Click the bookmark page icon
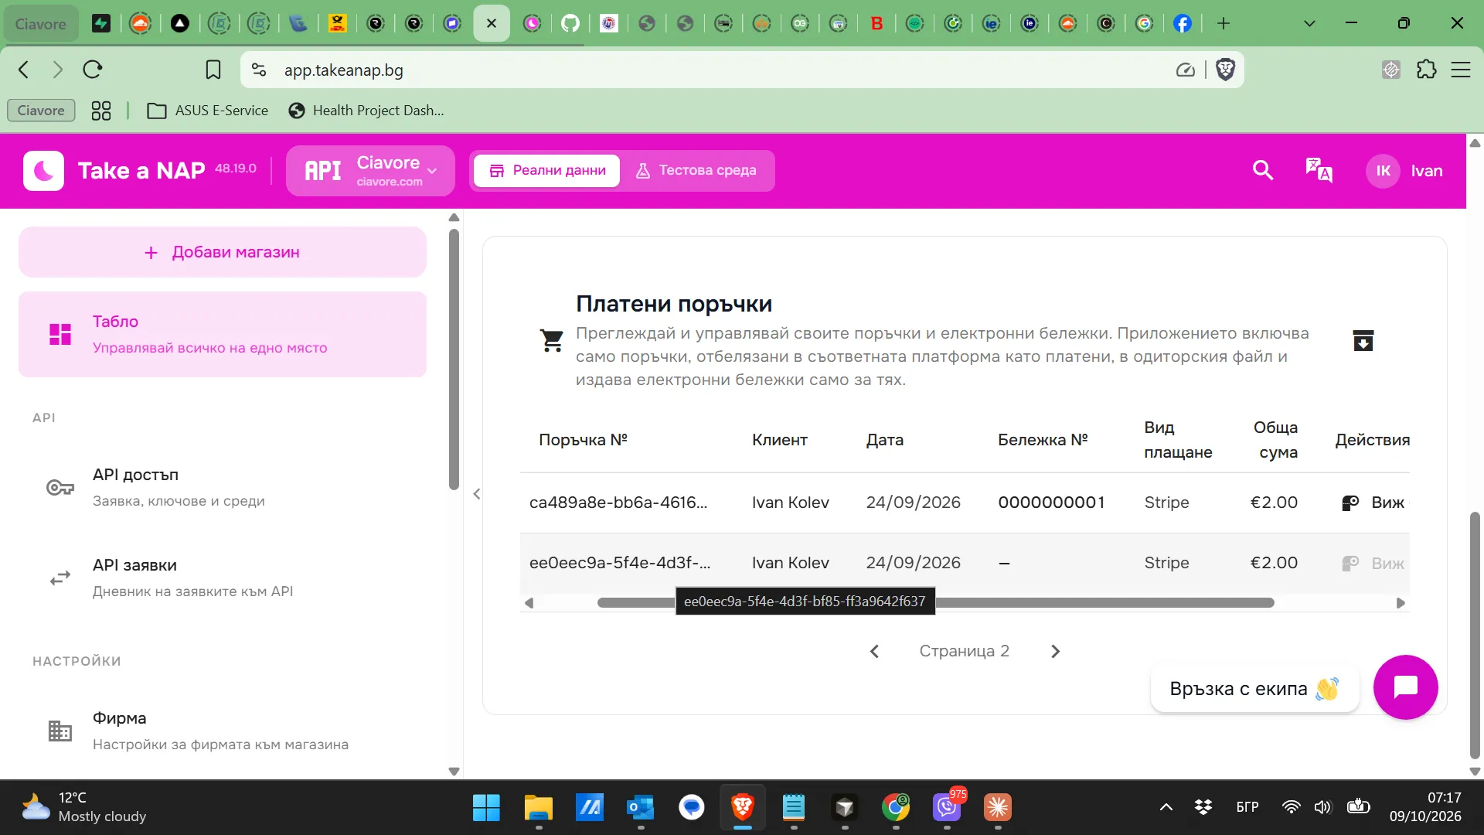1484x835 pixels. coord(213,70)
